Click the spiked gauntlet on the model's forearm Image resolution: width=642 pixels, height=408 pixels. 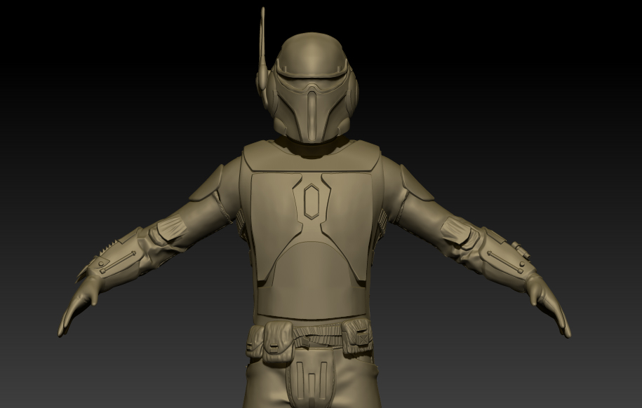coord(114,257)
